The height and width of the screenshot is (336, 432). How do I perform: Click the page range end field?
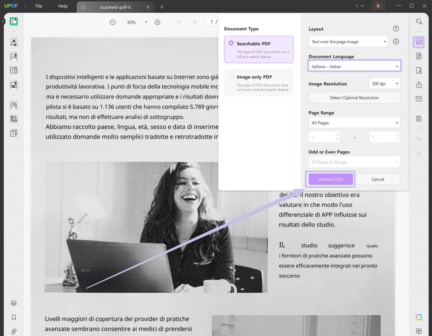(384, 137)
